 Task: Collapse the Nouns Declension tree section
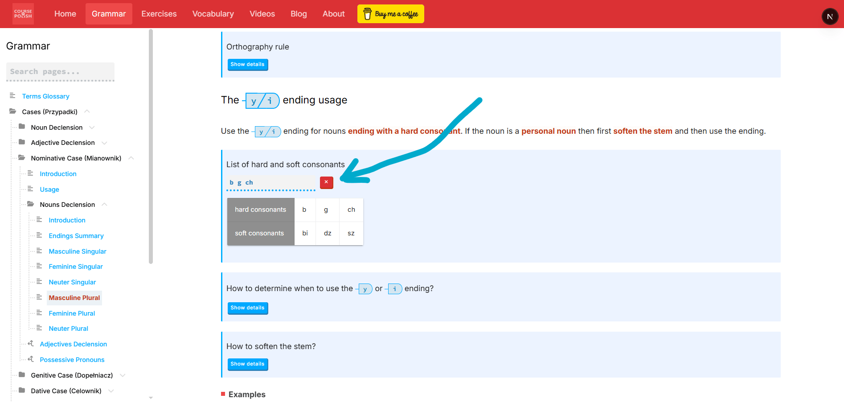pos(104,204)
